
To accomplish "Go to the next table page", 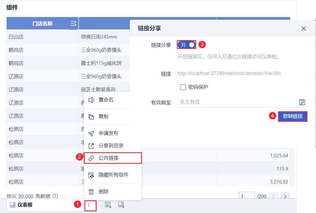I will coord(285,196).
